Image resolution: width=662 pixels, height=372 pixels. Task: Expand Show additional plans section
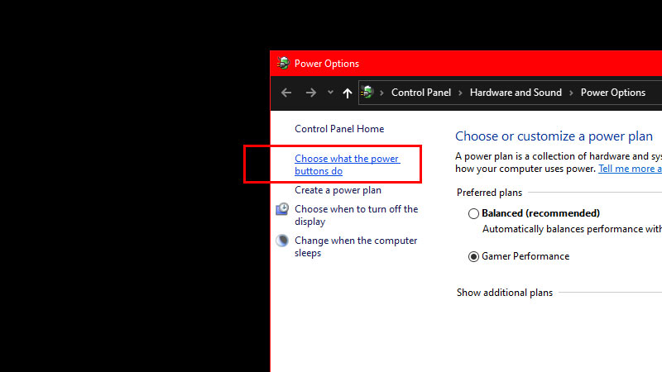click(x=505, y=293)
